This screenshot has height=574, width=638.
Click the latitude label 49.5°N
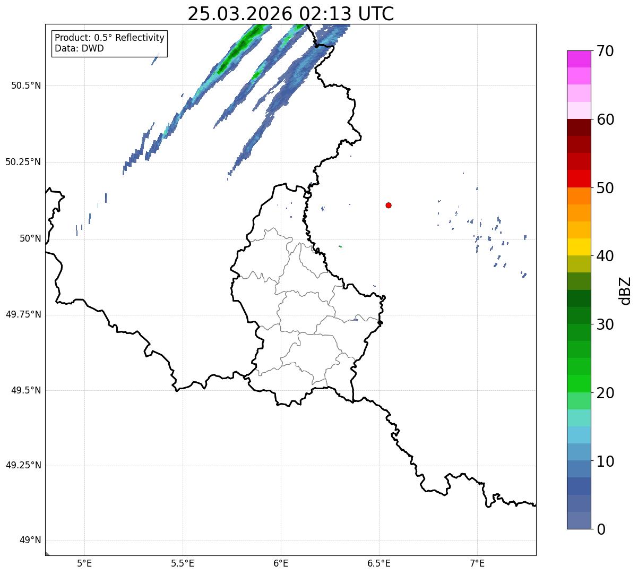(26, 390)
